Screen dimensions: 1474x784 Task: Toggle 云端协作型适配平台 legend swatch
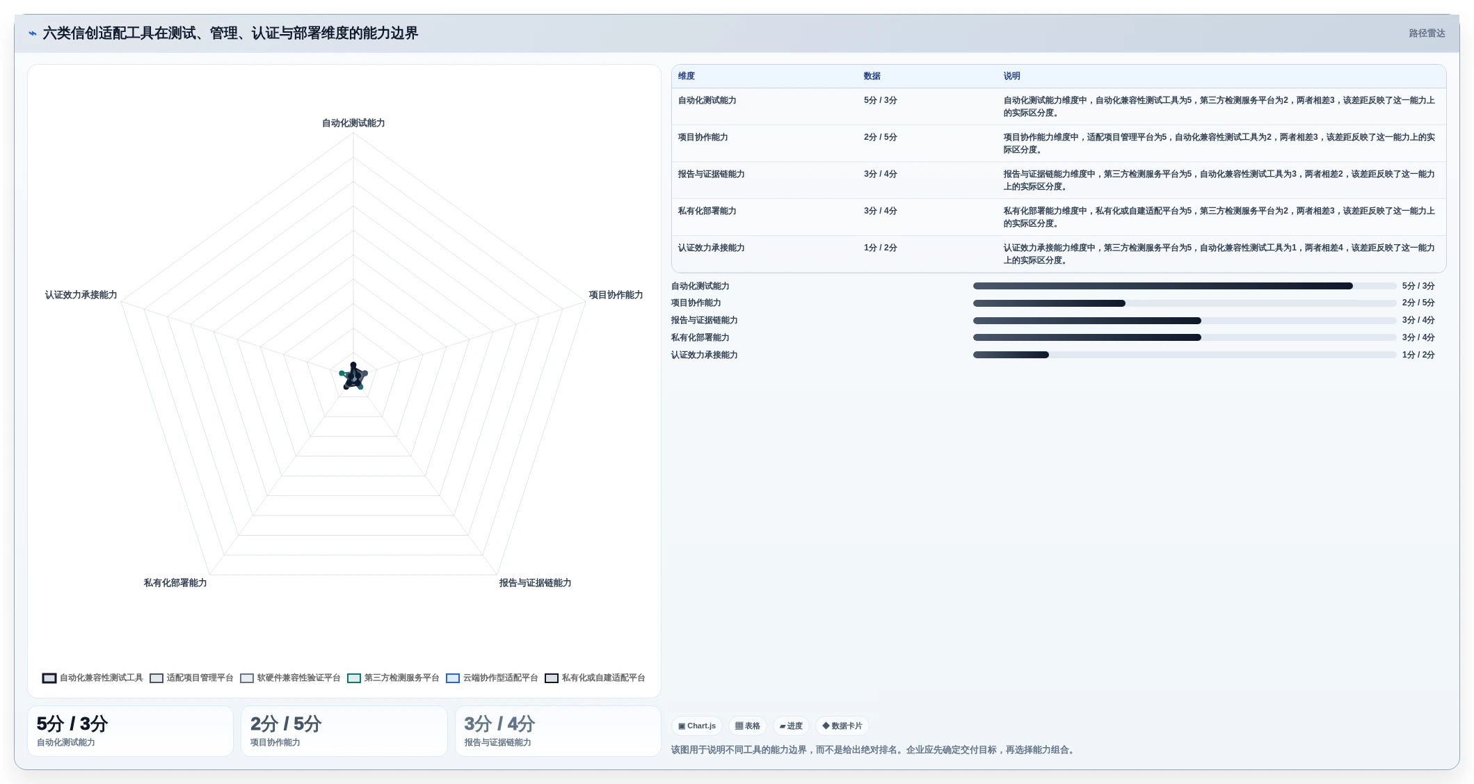(453, 678)
